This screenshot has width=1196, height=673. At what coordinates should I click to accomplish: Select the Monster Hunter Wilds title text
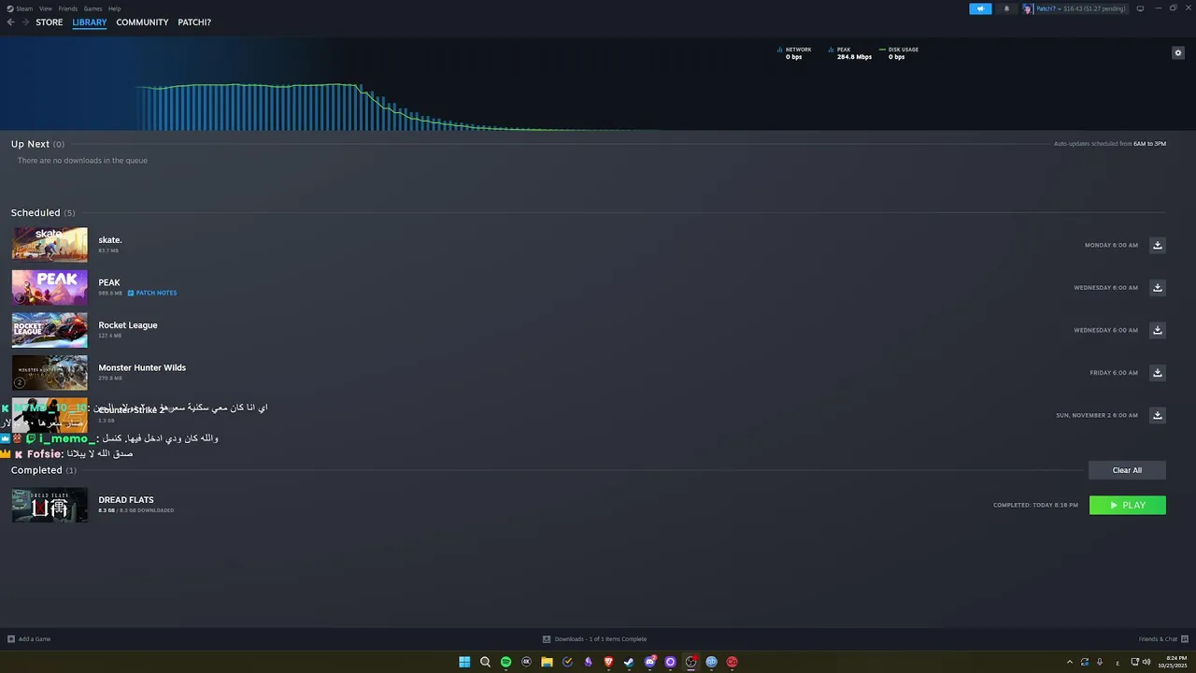point(142,367)
